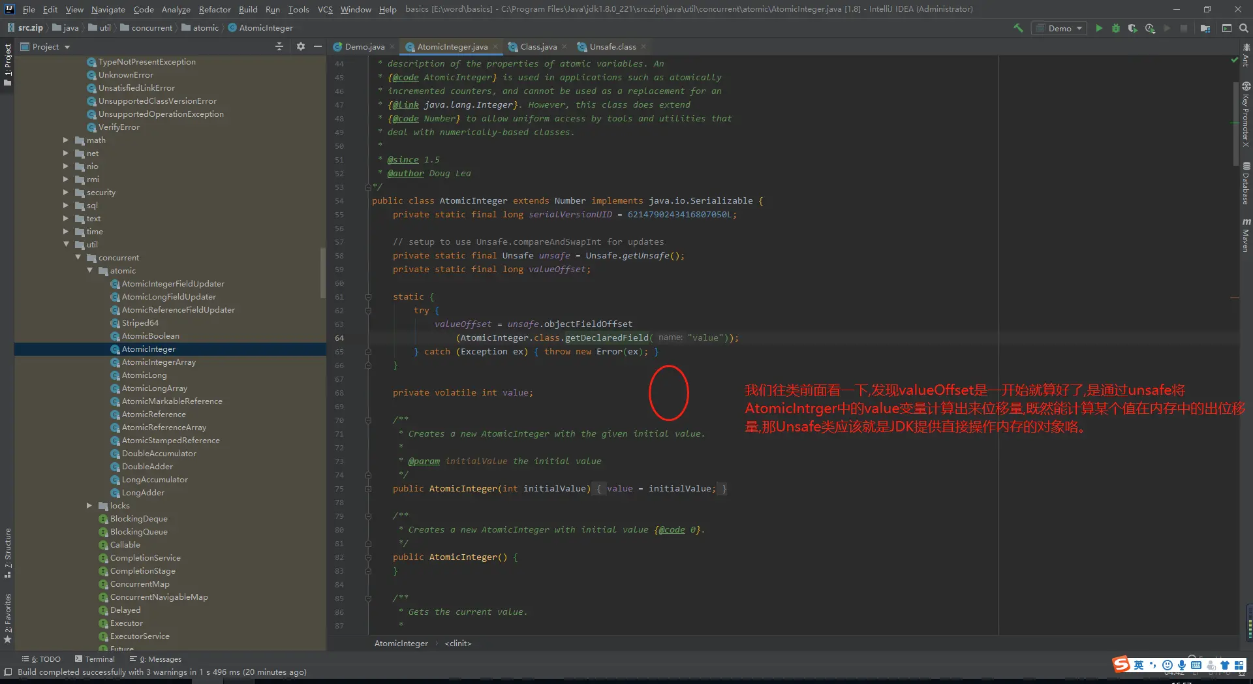Collapse the util package folder
Image resolution: width=1253 pixels, height=684 pixels.
[x=66, y=245]
